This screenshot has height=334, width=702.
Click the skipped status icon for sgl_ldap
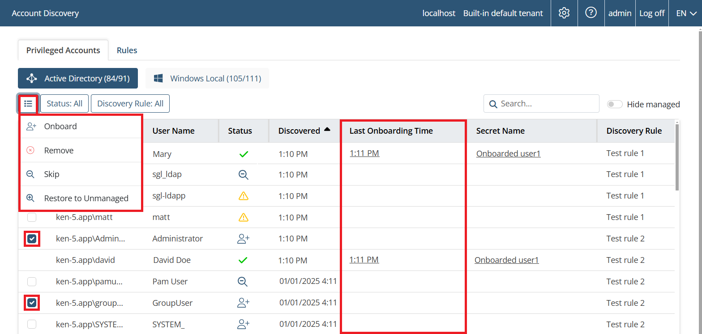point(243,175)
